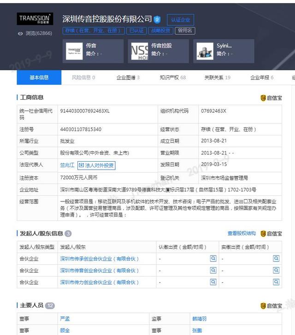Open shareholder 深圳市传承创业合伙企业 link
Viewport: 295px width, 335px height.
(x=100, y=259)
